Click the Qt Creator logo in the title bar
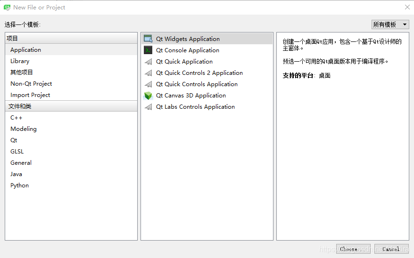The height and width of the screenshot is (258, 414). 7,8
